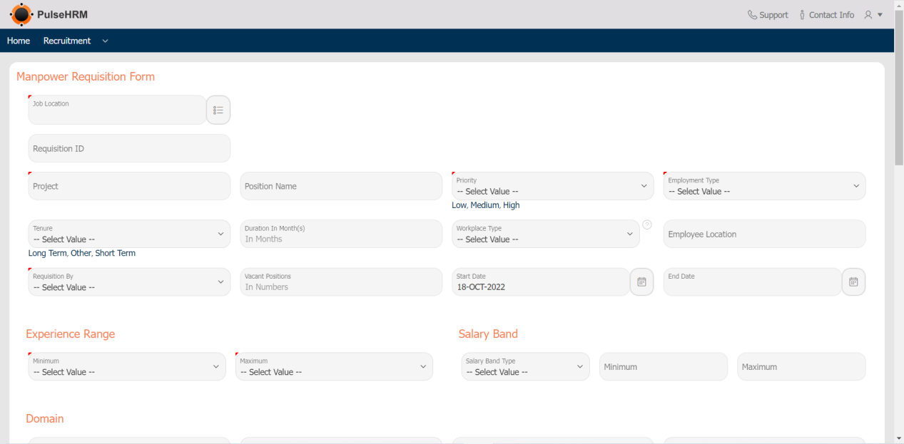This screenshot has width=904, height=444.
Task: Click the Support phone icon
Action: pyautogui.click(x=752, y=15)
